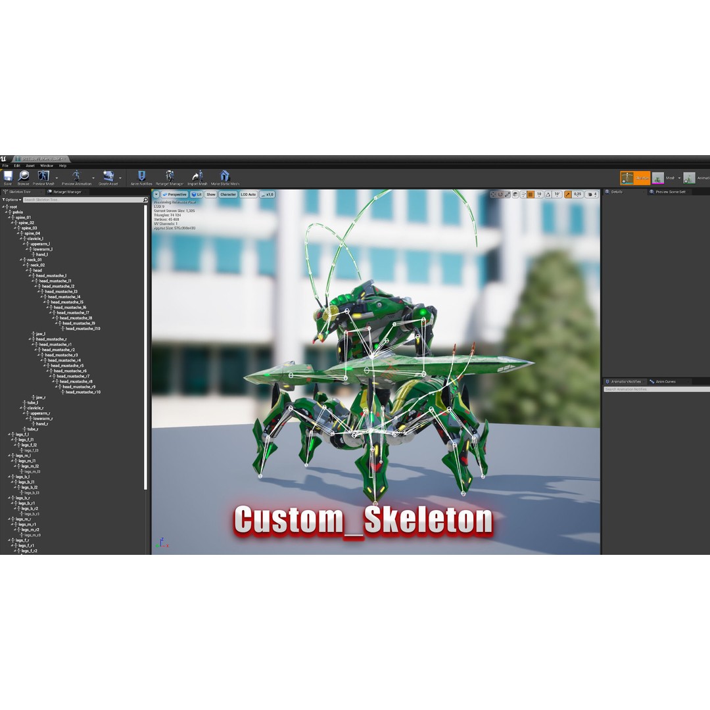Switch to the Details tab

(617, 192)
